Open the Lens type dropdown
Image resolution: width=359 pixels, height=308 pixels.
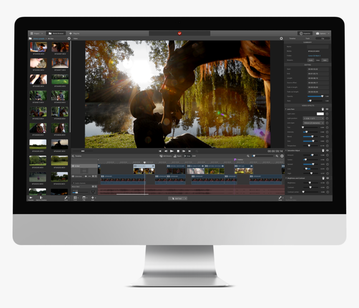coord(313,123)
